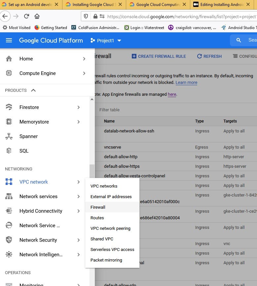
Task: Click the browser URL address field
Action: coord(181,17)
